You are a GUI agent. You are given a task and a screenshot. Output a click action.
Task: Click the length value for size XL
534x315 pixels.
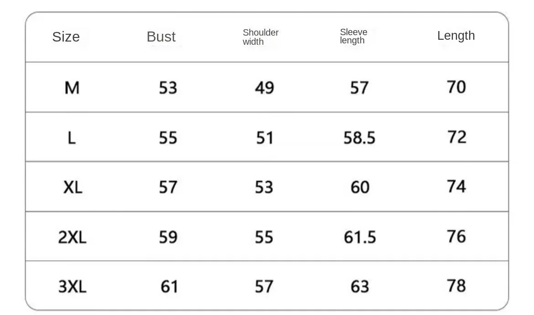pos(456,186)
